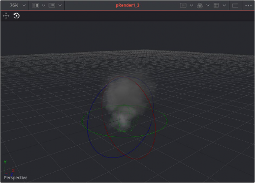The height and width of the screenshot is (183, 255).
Task: Click the grid region-of-interest icon
Action: tap(216, 5)
